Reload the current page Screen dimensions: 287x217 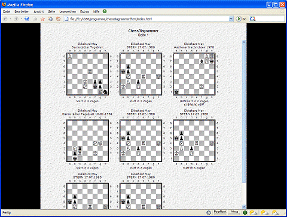27,19
